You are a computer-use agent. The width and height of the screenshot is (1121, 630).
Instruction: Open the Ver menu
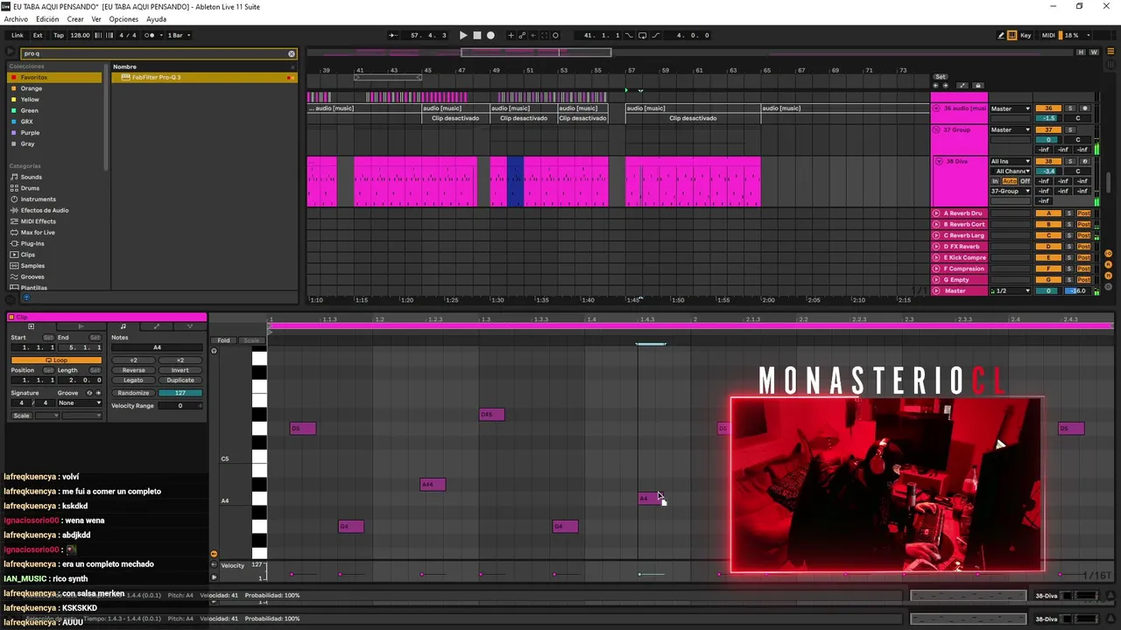click(x=96, y=19)
